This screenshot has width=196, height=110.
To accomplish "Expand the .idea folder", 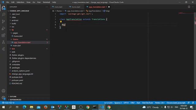I will pyautogui.click(x=13, y=17).
